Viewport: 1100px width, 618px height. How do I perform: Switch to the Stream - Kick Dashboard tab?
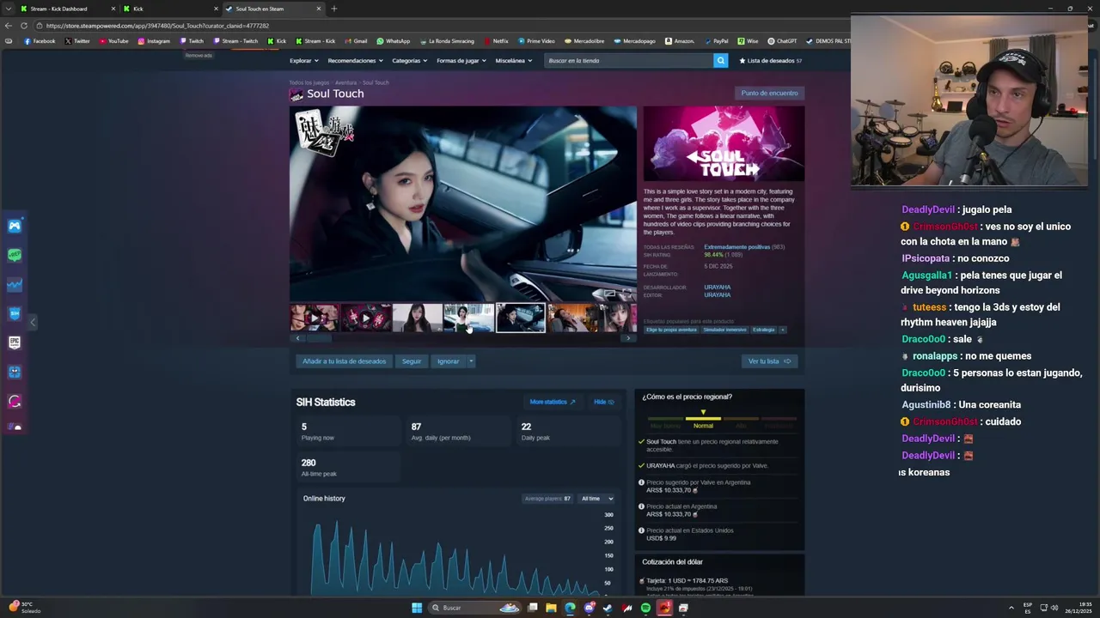coord(67,9)
